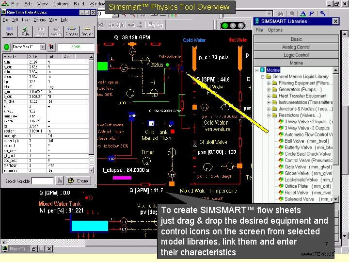Click the Run toolbar button with runner icon
This screenshot has width=349, height=262.
(25, 32)
